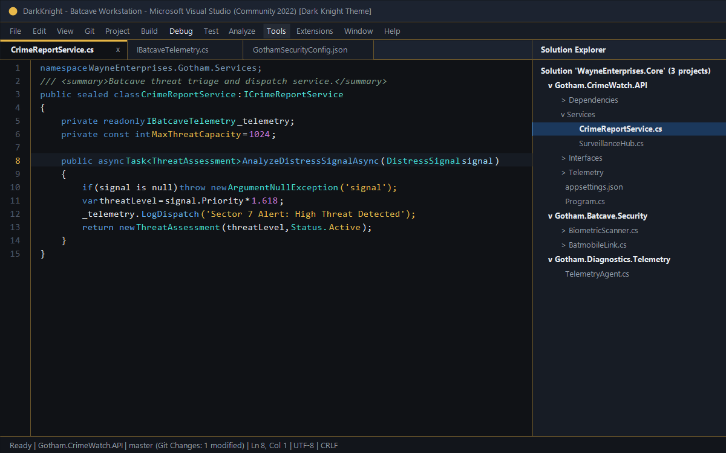Open the Test menu
The height and width of the screenshot is (453, 726).
(x=211, y=31)
